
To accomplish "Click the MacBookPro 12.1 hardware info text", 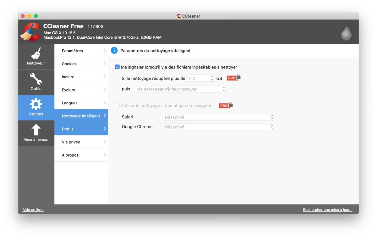I will click(102, 37).
